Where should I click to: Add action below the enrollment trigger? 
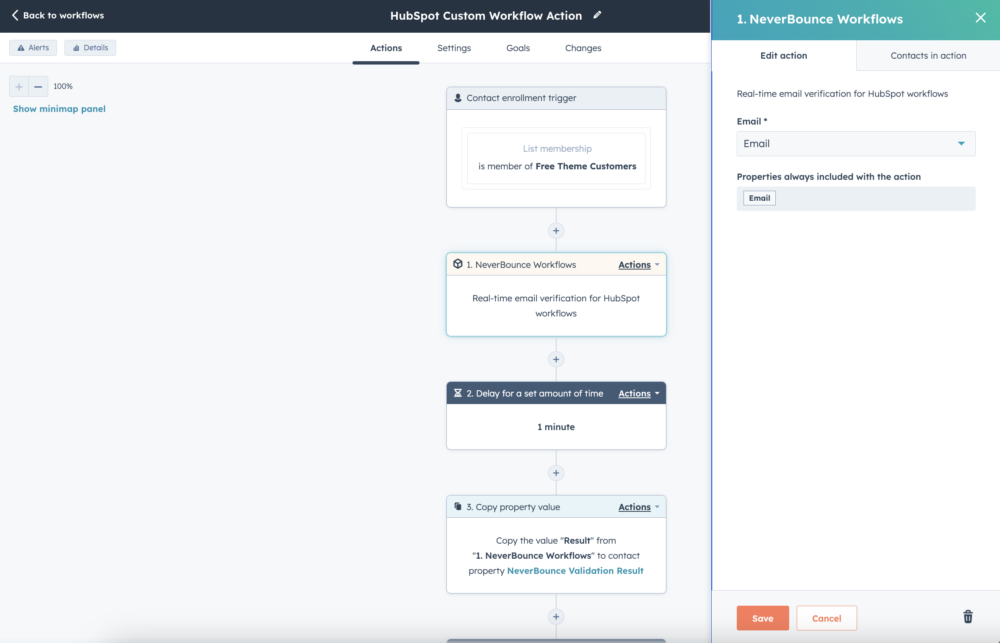[556, 231]
